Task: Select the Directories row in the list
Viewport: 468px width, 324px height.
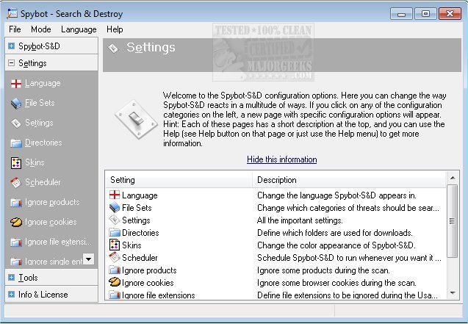Action: [x=276, y=233]
